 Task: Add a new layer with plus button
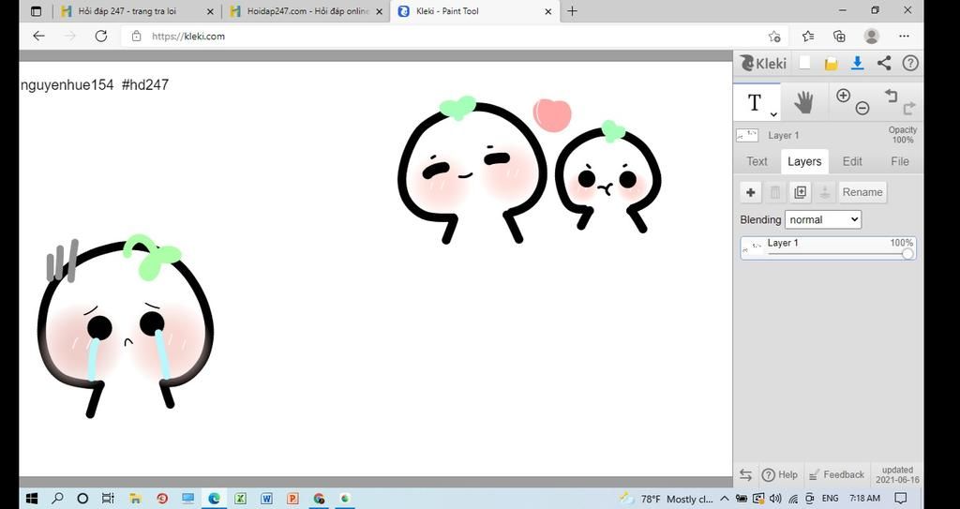tap(751, 192)
